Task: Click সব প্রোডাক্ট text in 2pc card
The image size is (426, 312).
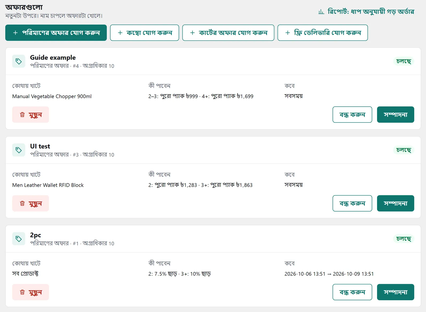Action: [25, 274]
